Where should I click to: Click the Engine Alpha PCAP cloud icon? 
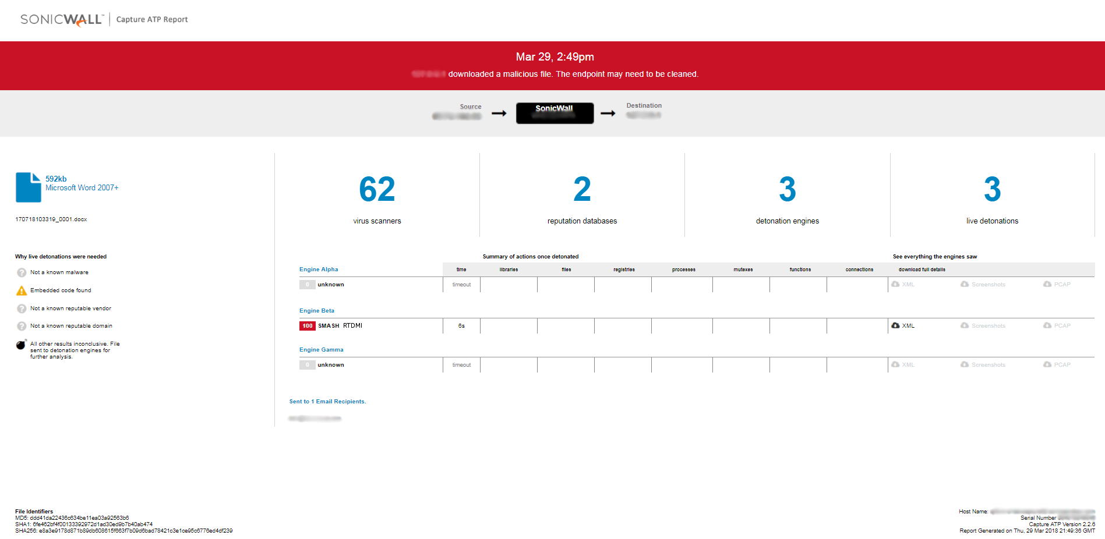[1047, 284]
